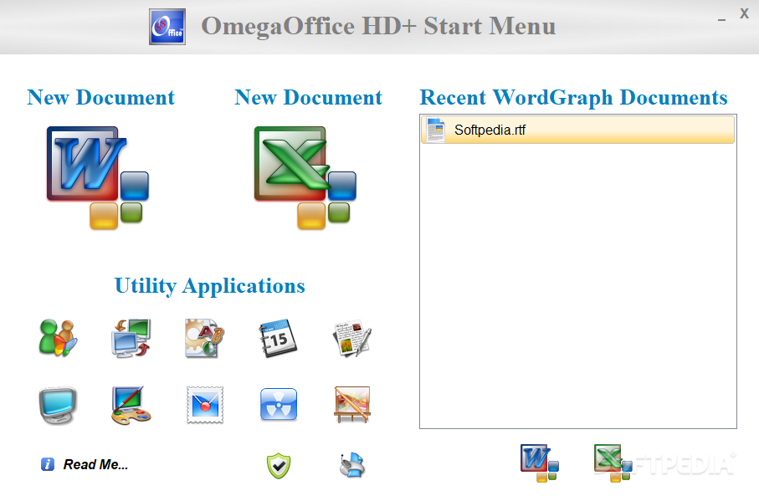The height and width of the screenshot is (496, 759).
Task: Click the green shield checkmark icon
Action: (279, 466)
